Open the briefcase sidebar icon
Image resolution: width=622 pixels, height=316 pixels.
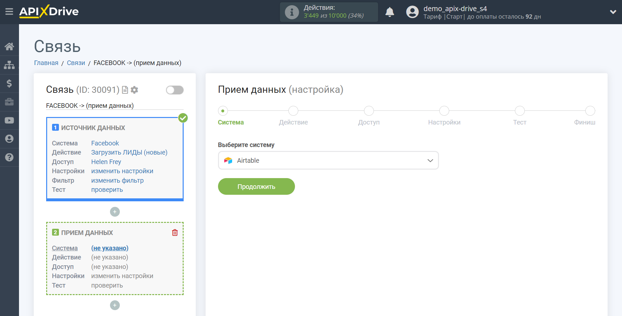click(x=9, y=102)
